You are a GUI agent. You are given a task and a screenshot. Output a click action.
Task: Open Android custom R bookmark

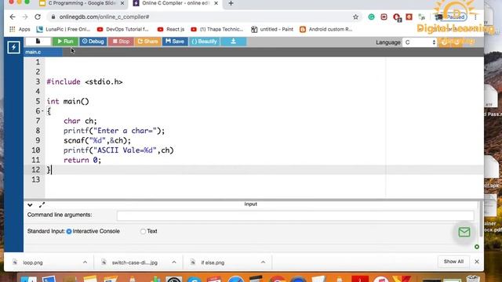coord(326,30)
